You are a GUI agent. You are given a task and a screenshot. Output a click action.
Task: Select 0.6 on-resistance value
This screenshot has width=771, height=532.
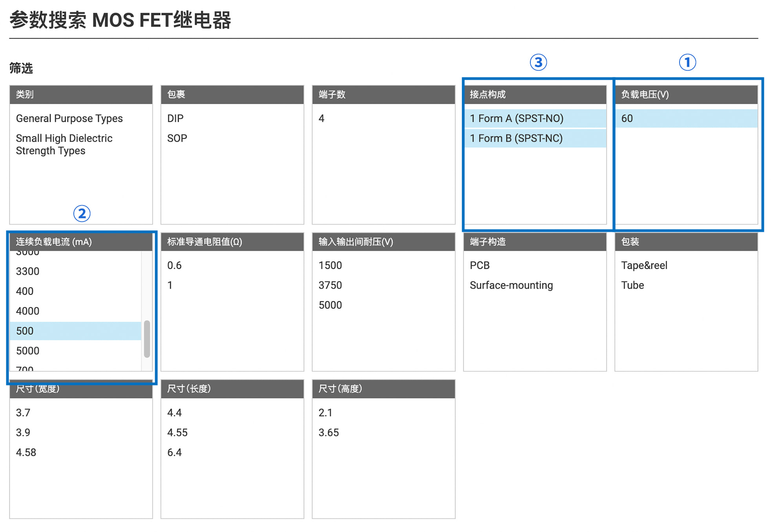pos(174,265)
